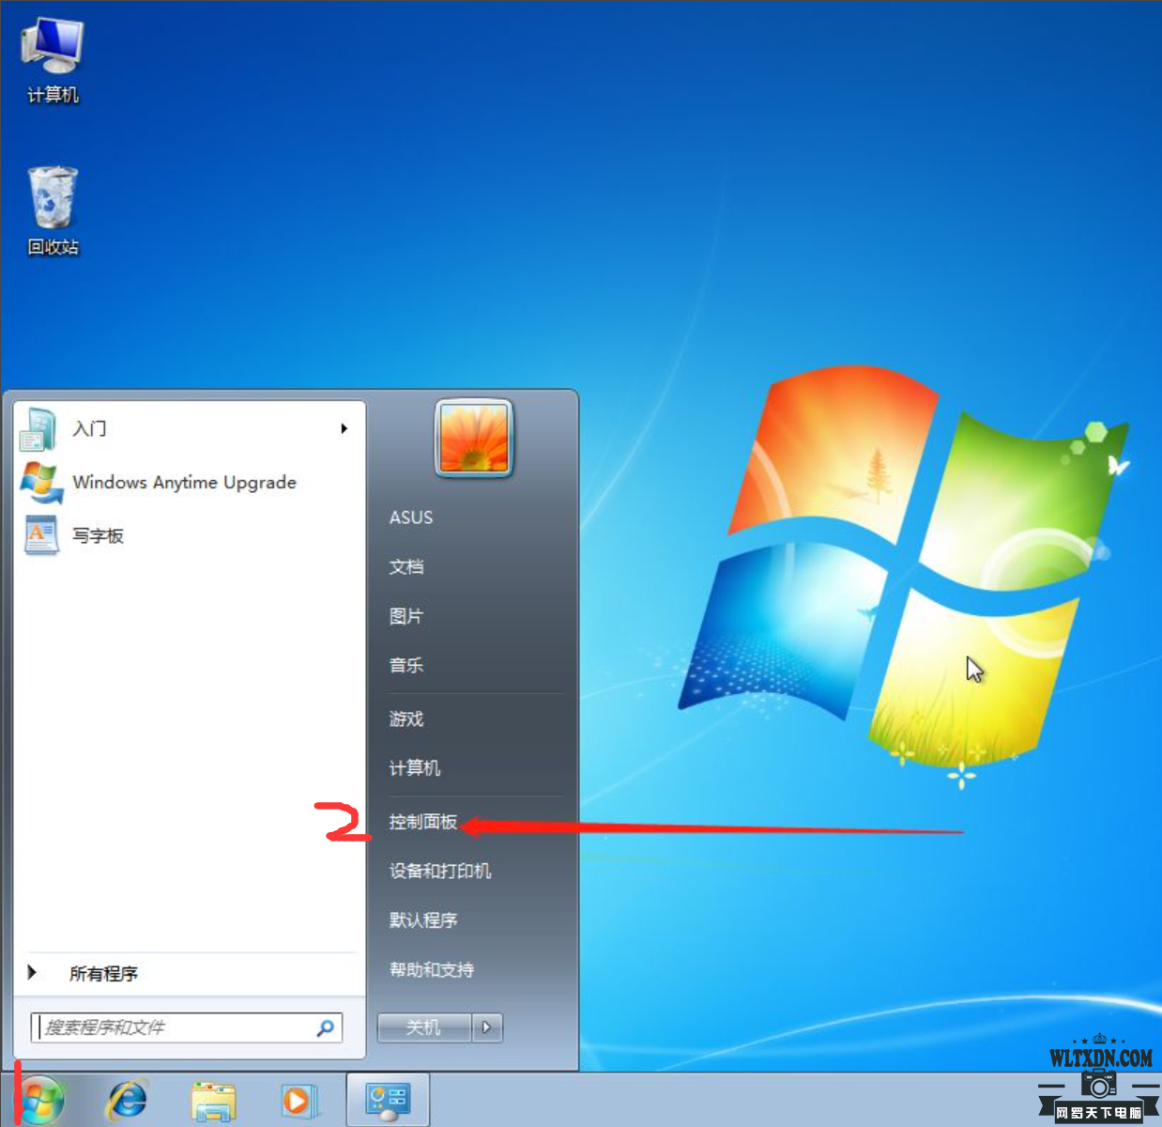Click the 关机 shutdown button

click(x=423, y=1027)
